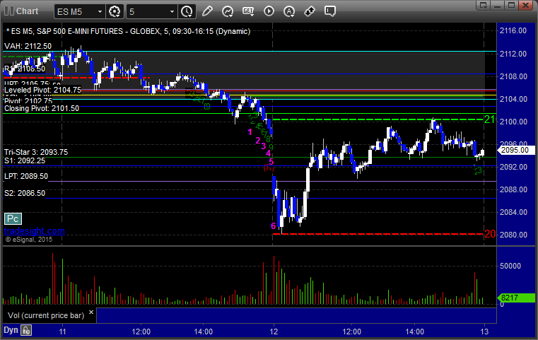The height and width of the screenshot is (340, 538).
Task: Click the VAH: 2112.50 label
Action: [28, 46]
